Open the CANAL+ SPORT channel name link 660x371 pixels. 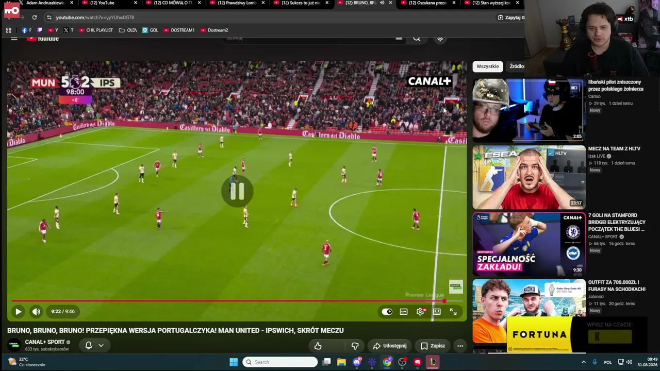(45, 342)
